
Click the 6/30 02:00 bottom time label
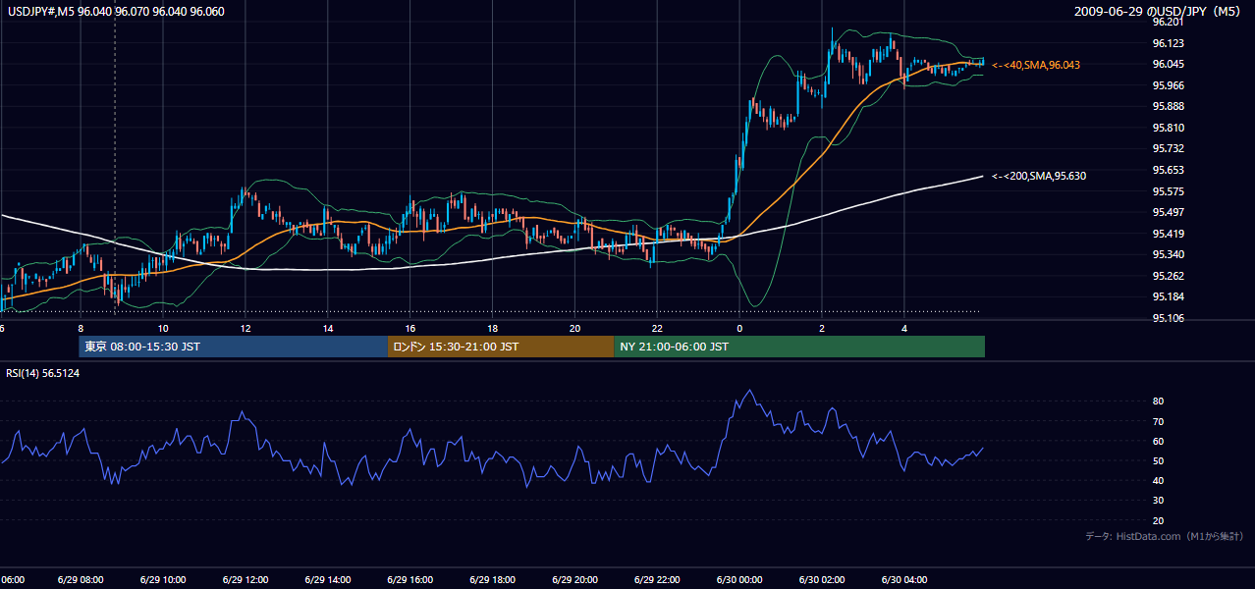[822, 580]
